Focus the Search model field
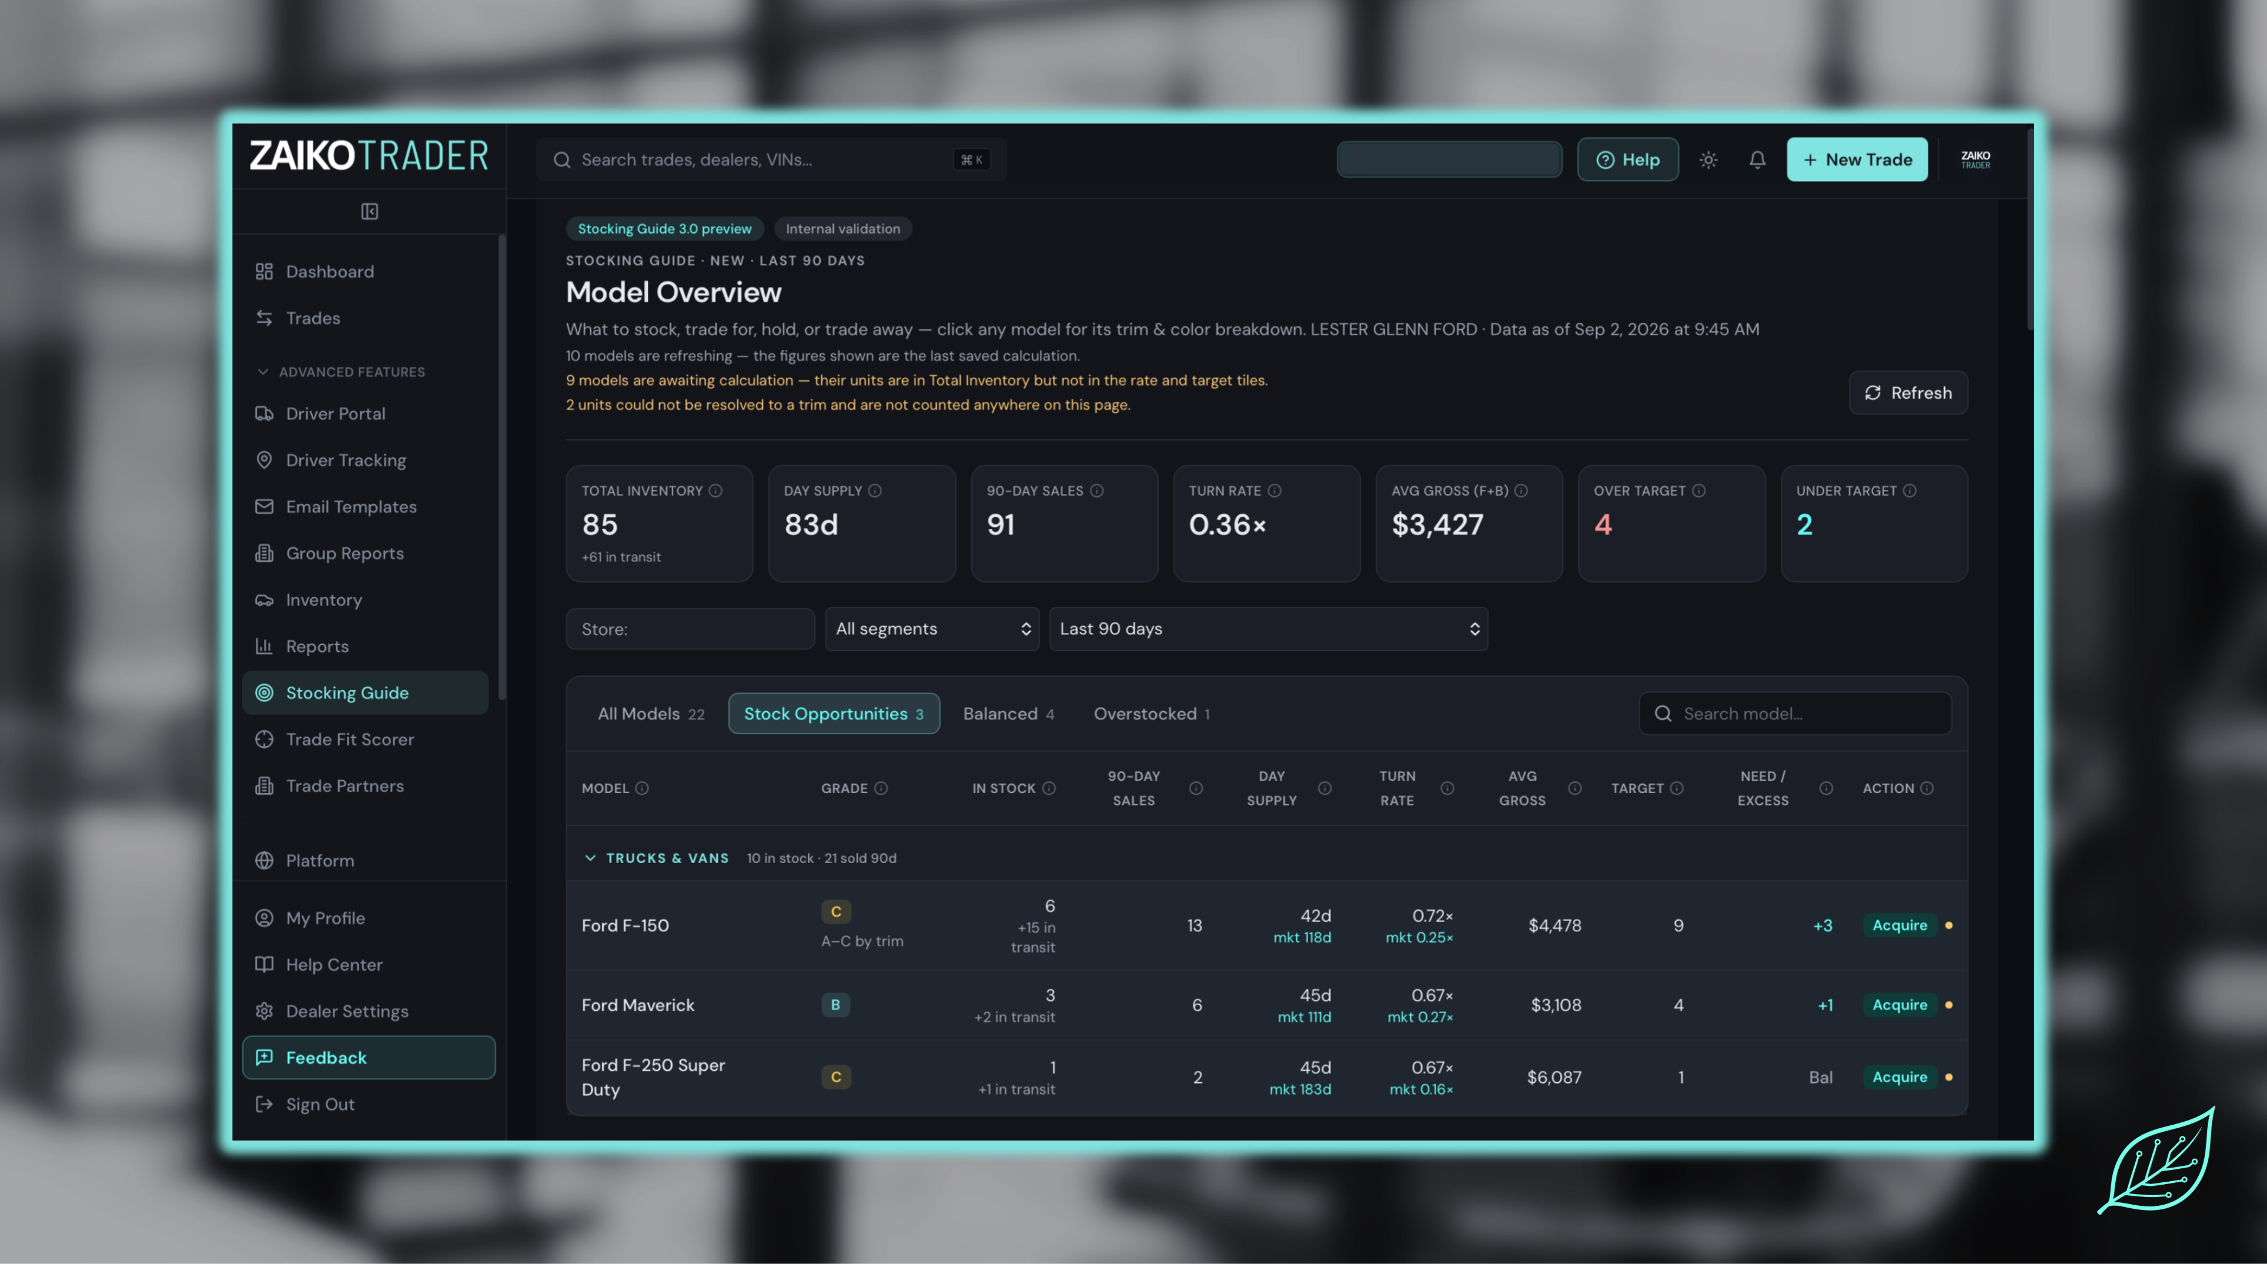 (x=1794, y=714)
